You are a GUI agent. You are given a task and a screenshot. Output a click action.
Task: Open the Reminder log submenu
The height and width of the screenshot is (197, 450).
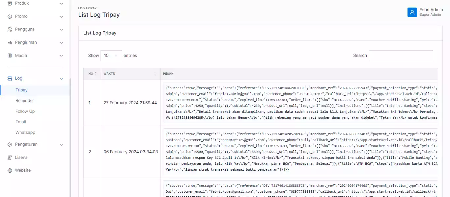pyautogui.click(x=25, y=101)
